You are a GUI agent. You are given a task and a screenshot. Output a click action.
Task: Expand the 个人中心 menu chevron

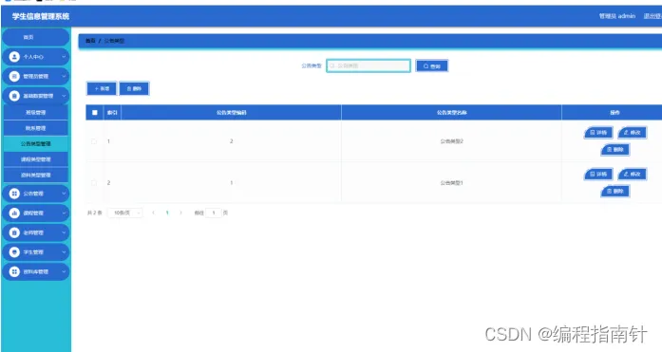pos(64,57)
